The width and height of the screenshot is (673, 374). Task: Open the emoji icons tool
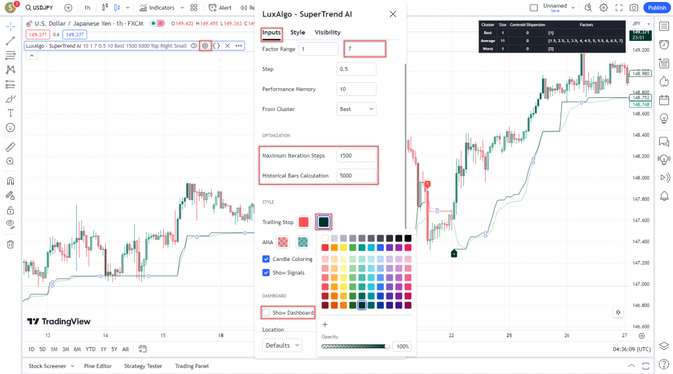[11, 128]
